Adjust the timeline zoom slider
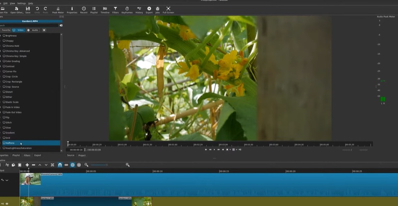398x206 pixels. pos(99,165)
